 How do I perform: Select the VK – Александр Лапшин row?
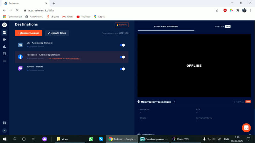(71, 45)
